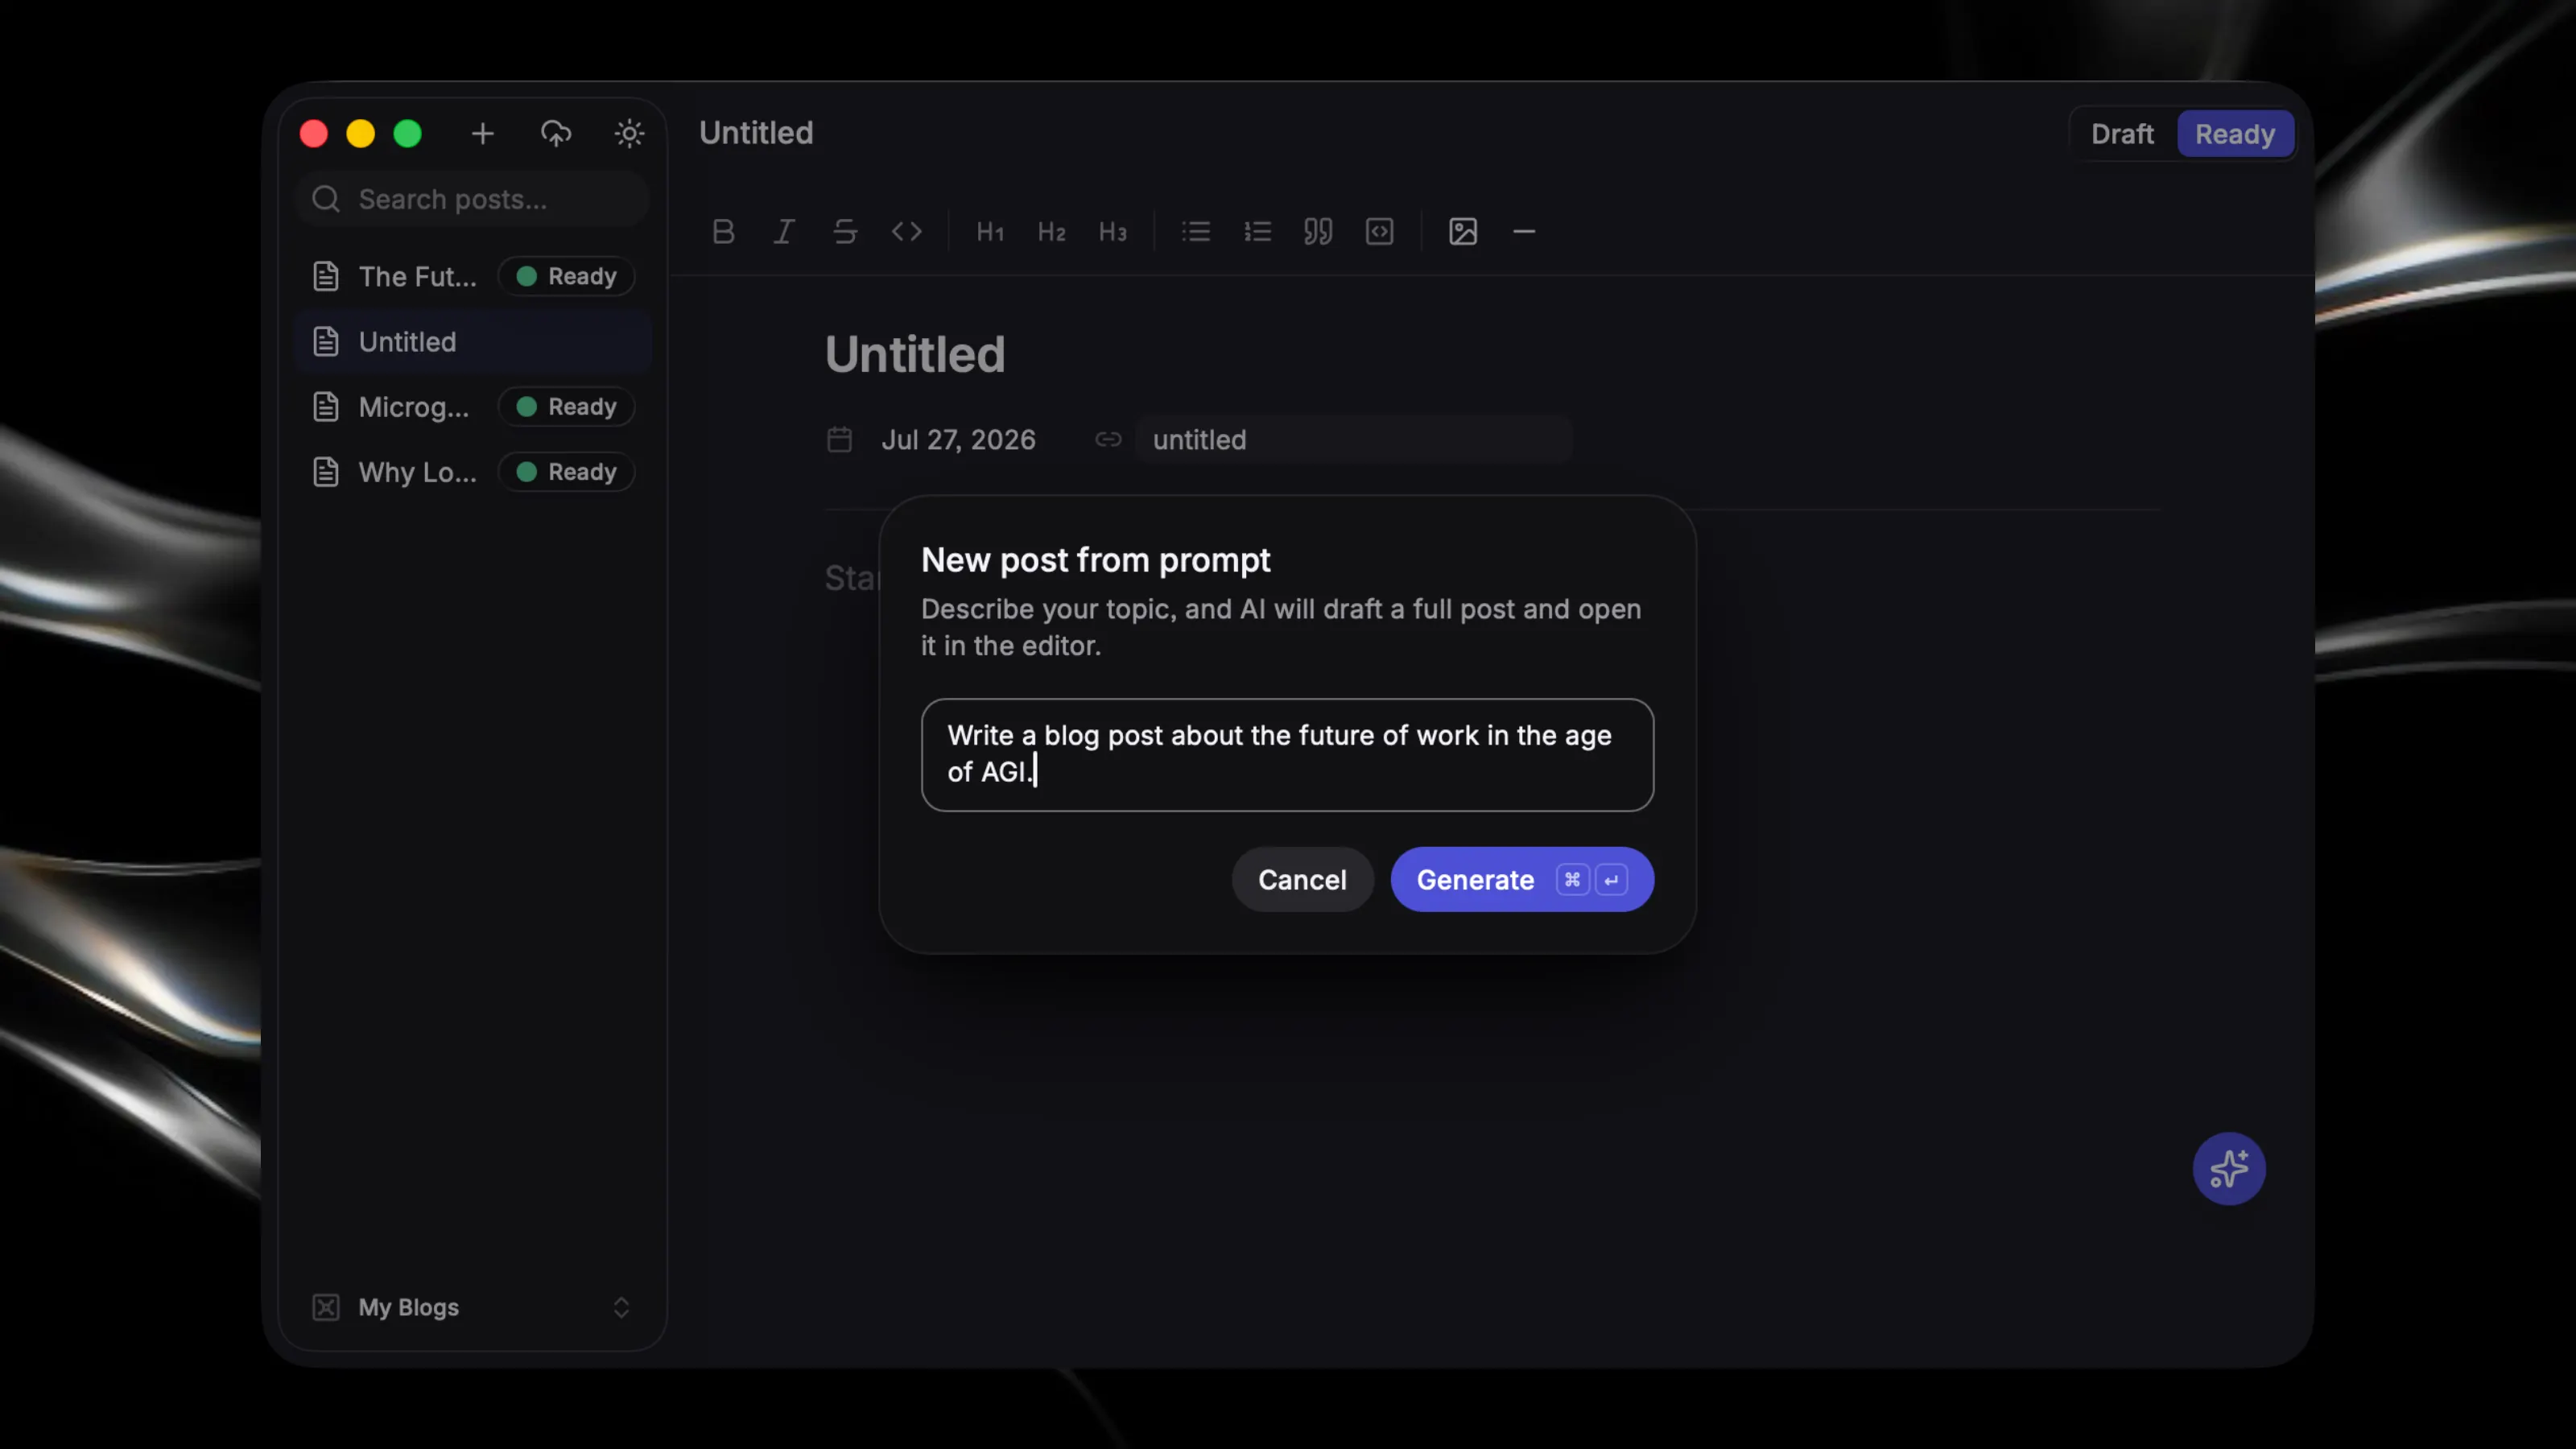This screenshot has height=1449, width=2576.
Task: Click into the prompt text area
Action: pos(1287,755)
